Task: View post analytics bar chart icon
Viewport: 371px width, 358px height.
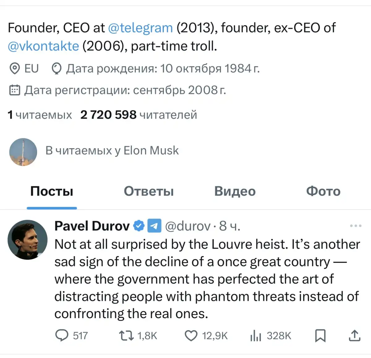Action: pos(256,336)
